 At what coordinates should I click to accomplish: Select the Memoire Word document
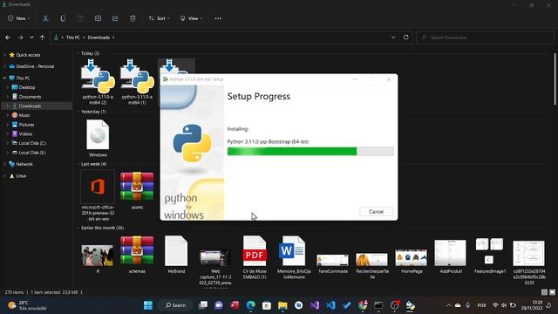point(294,257)
